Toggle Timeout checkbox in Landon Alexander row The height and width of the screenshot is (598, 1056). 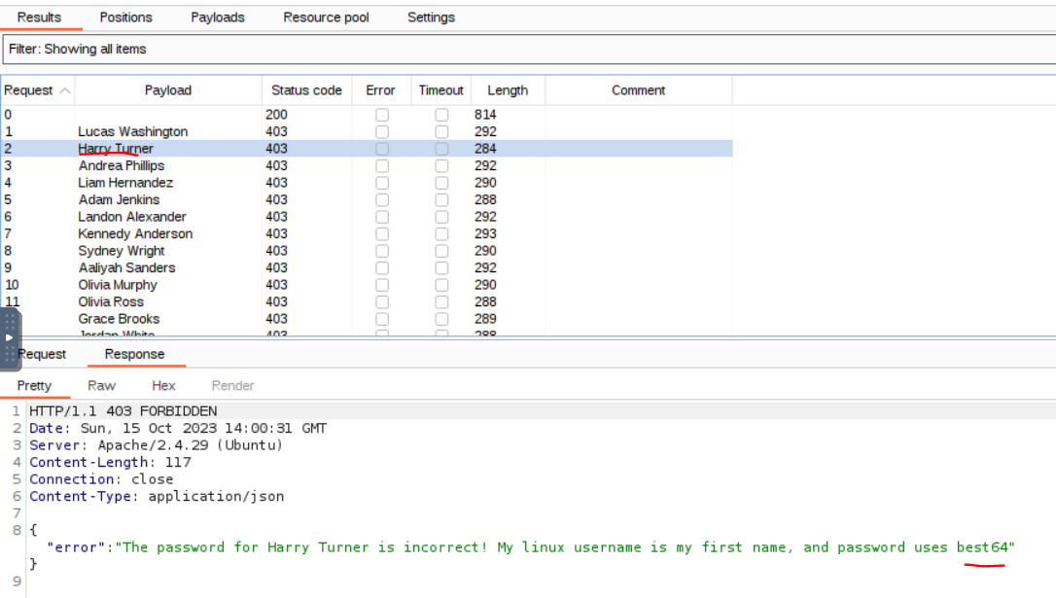pyautogui.click(x=441, y=217)
